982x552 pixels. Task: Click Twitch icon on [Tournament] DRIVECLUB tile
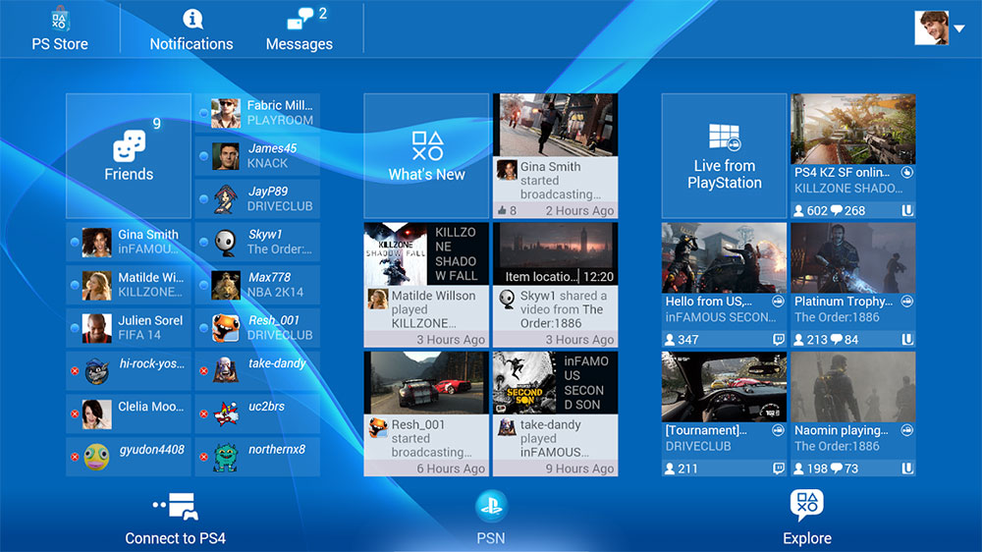tap(778, 469)
